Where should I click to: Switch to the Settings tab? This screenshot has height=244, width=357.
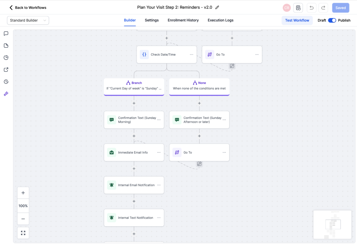tap(152, 20)
